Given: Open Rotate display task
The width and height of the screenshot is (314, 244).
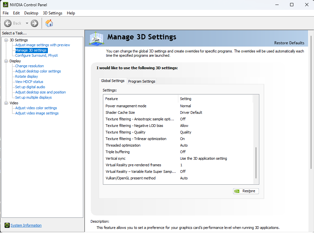Looking at the screenshot, I should 27,76.
